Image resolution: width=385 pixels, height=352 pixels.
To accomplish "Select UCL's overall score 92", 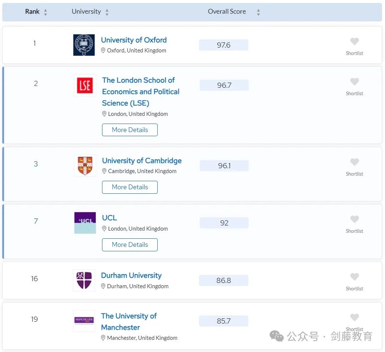I will pyautogui.click(x=224, y=223).
